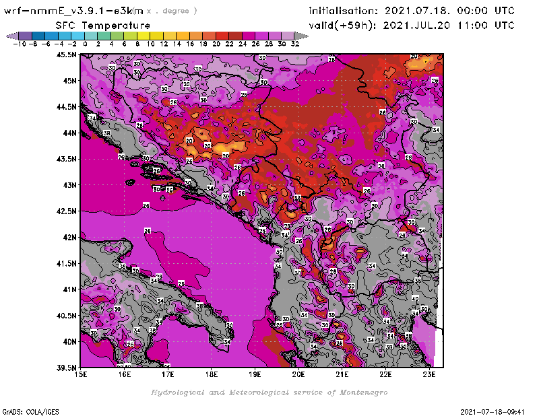Image resolution: width=539 pixels, height=416 pixels.
Task: Click the orange 14 to 16 legend swatch
Action: [183, 36]
